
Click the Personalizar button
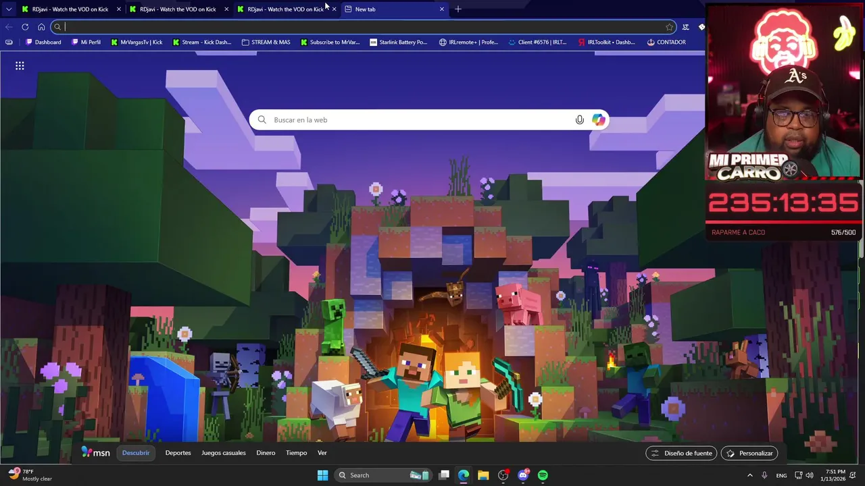pyautogui.click(x=749, y=453)
